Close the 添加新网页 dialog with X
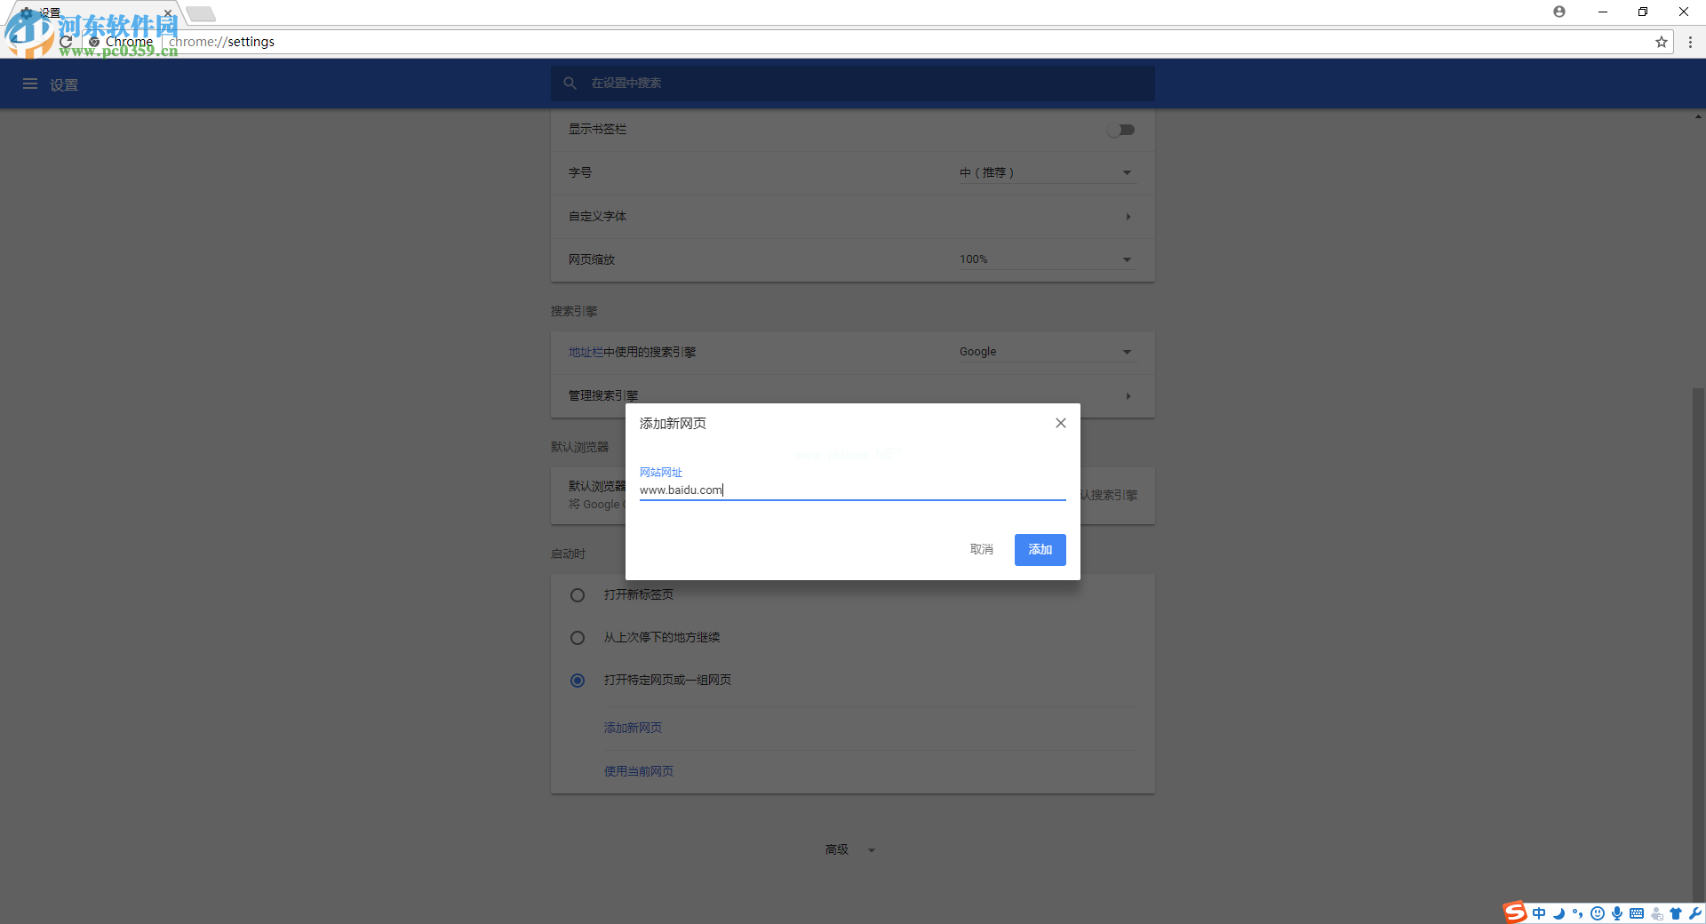 (1060, 423)
